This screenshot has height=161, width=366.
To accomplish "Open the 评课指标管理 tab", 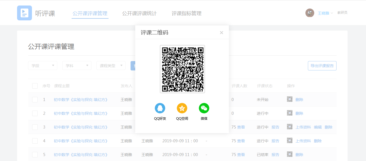I will pyautogui.click(x=186, y=13).
